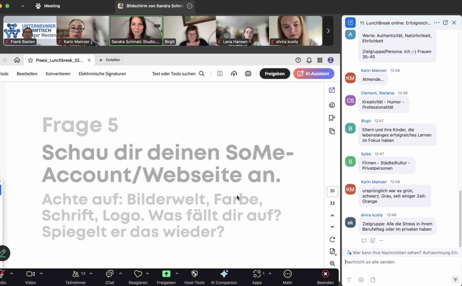The width and height of the screenshot is (462, 286).
Task: Attach file icon in chat composer
Action: (373, 280)
